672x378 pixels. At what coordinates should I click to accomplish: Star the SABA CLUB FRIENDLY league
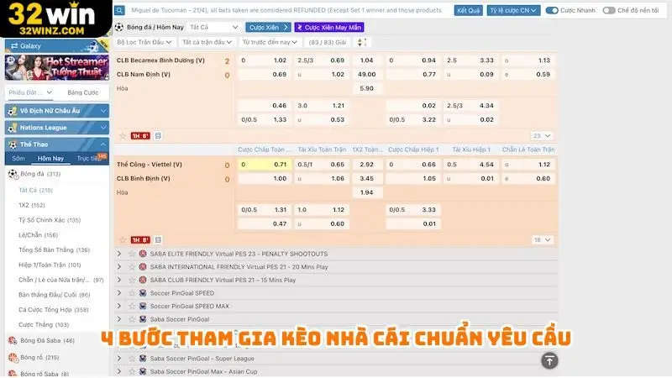click(x=132, y=280)
